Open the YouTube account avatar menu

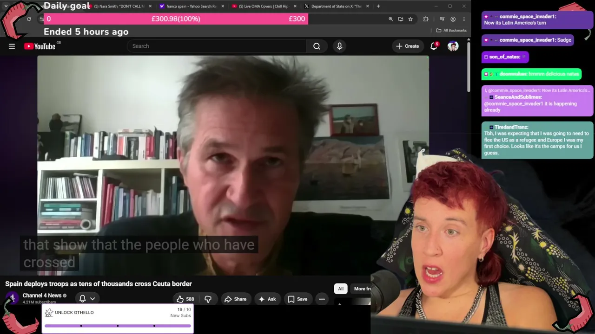coord(453,46)
